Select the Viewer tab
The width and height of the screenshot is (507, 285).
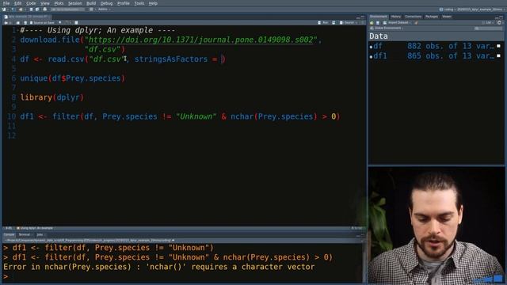coord(447,17)
